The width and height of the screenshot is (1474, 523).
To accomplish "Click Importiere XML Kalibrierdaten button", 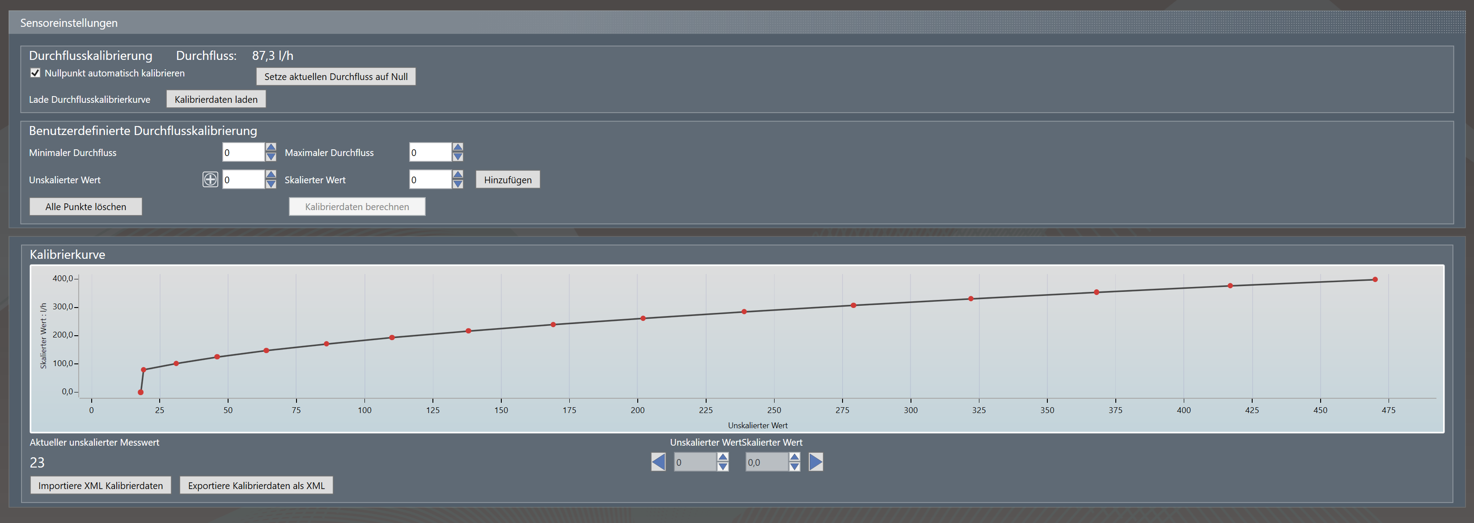I will pyautogui.click(x=100, y=485).
